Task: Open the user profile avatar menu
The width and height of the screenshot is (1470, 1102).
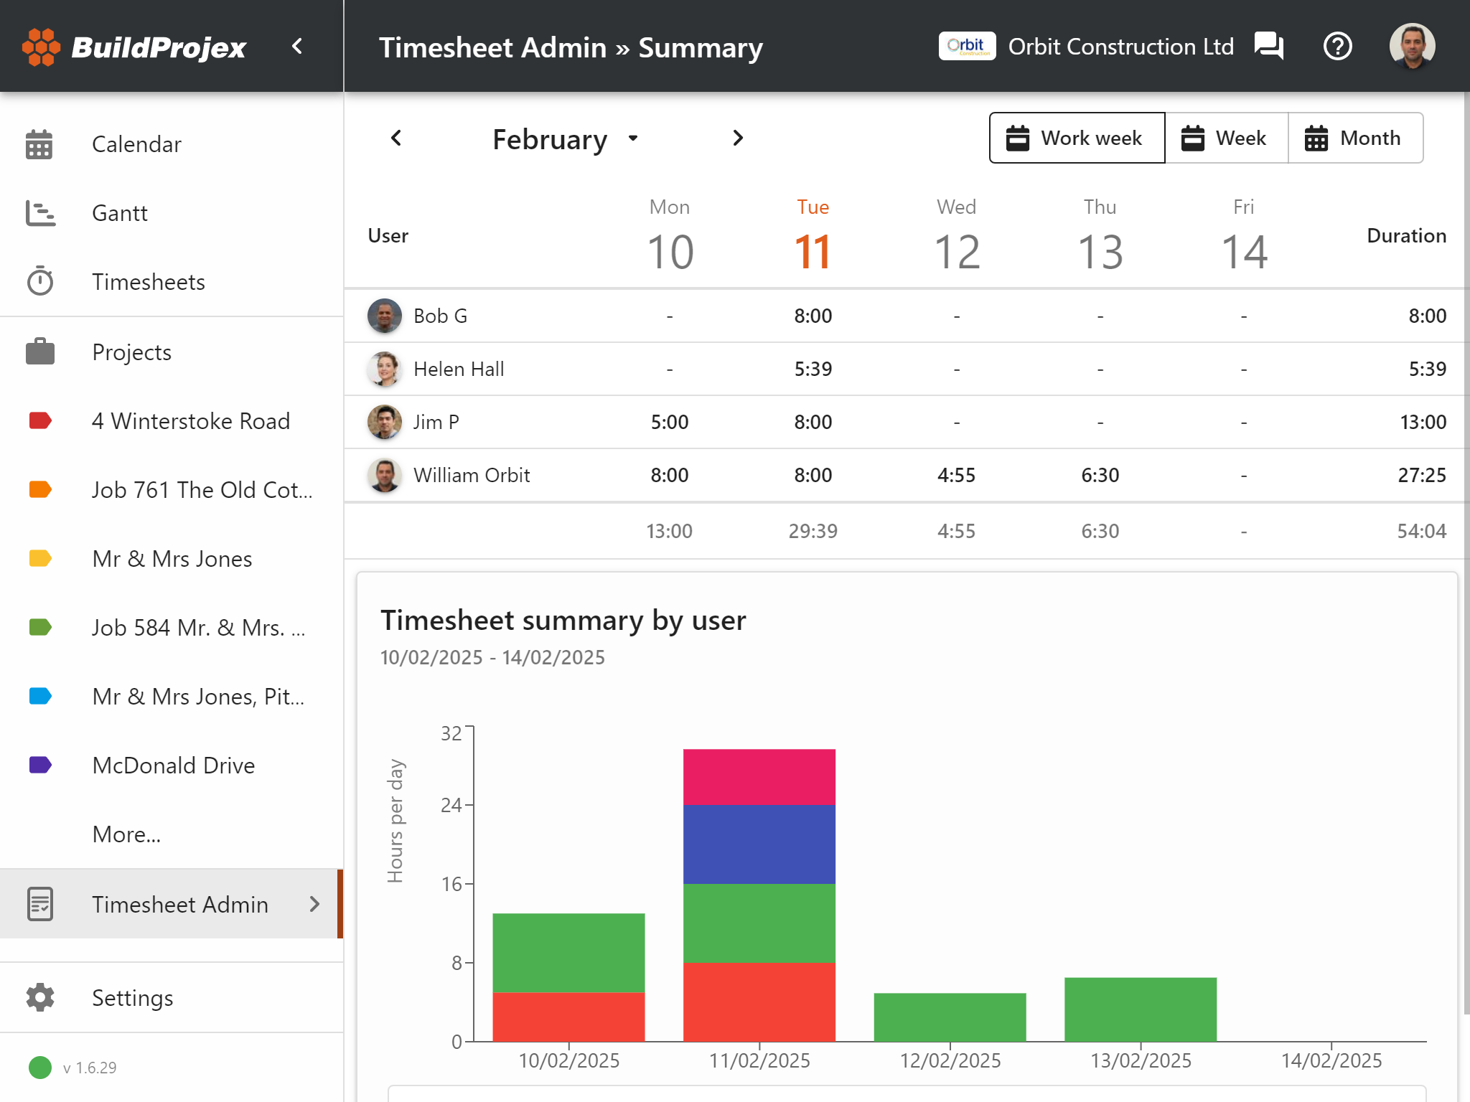Action: 1411,47
